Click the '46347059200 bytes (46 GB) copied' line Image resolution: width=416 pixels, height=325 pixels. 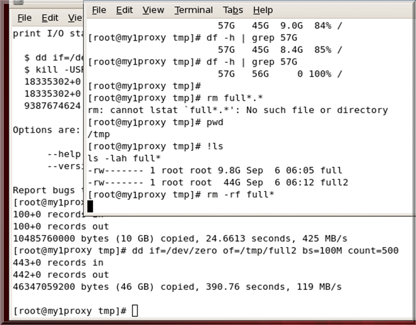(x=177, y=287)
